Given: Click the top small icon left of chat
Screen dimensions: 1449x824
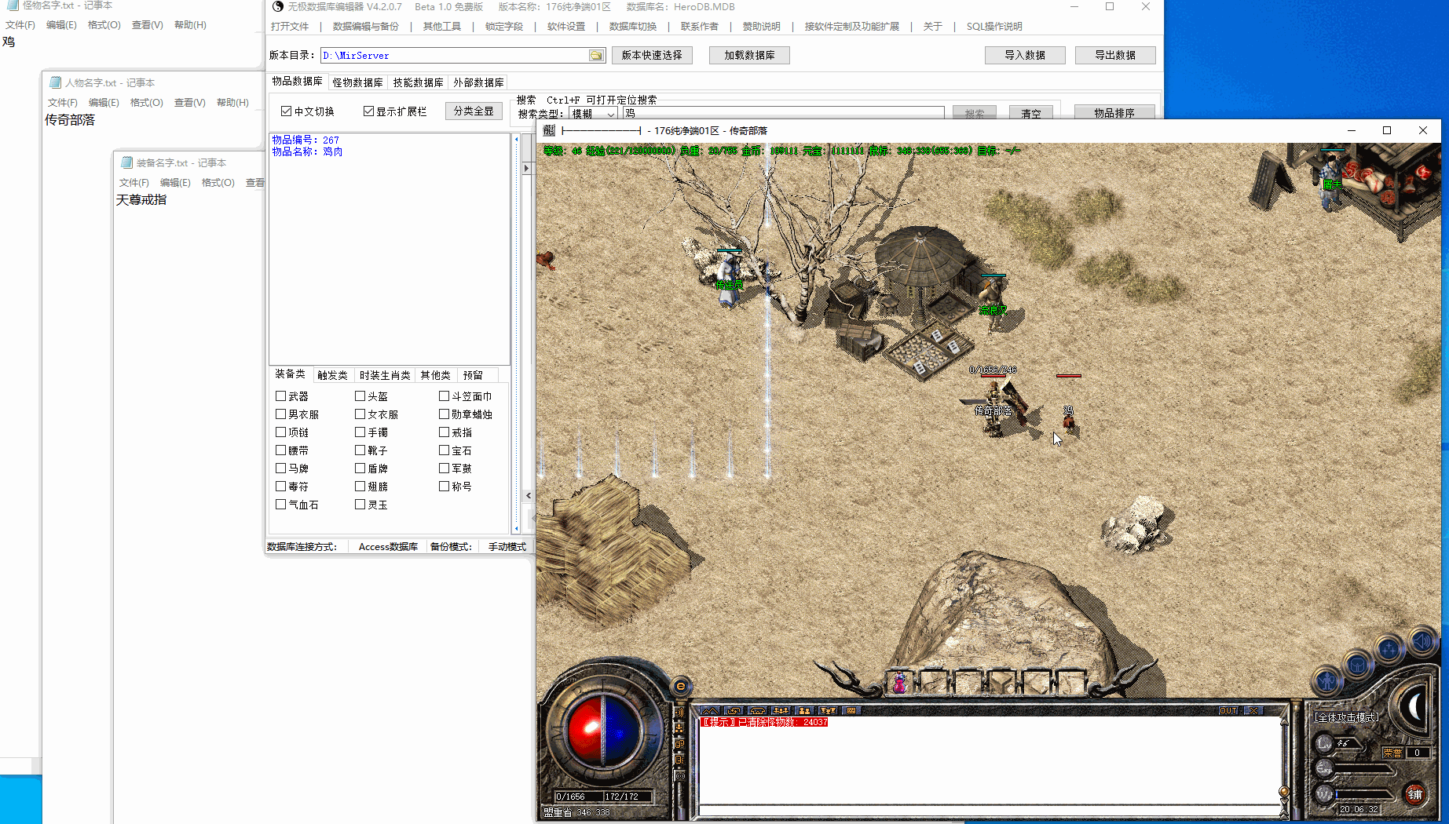Looking at the screenshot, I should tap(680, 713).
